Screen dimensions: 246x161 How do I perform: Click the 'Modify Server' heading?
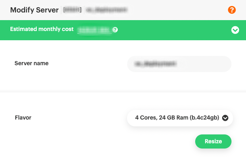[34, 10]
